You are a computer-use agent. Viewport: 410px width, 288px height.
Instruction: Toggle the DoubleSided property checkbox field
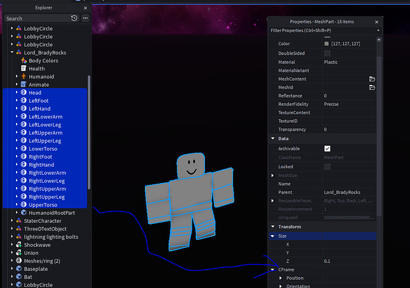coord(327,53)
